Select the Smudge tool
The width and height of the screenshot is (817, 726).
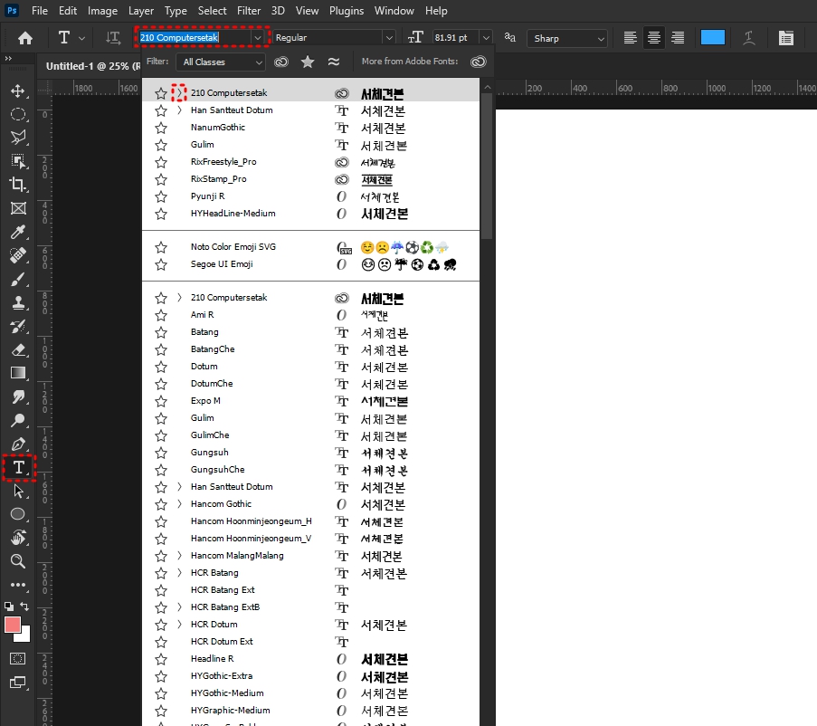(x=18, y=396)
